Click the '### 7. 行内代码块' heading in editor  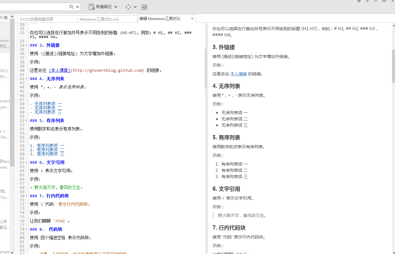coord(49,196)
